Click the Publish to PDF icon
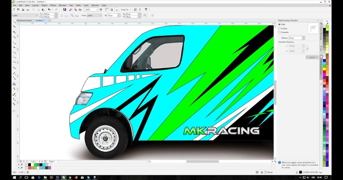 pyautogui.click(x=79, y=9)
